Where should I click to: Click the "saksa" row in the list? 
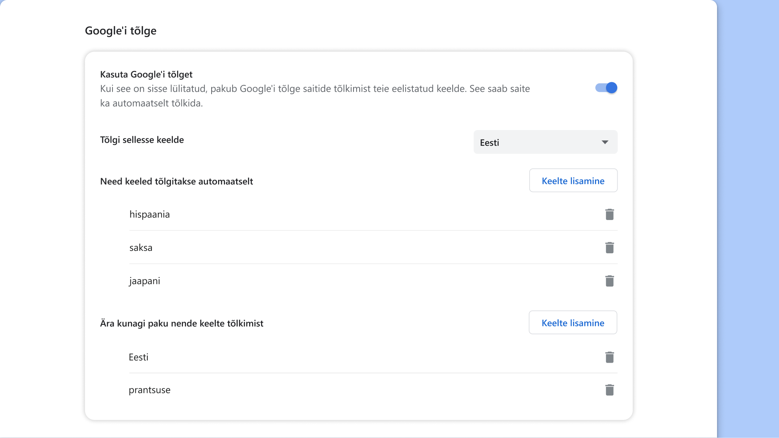coord(140,247)
